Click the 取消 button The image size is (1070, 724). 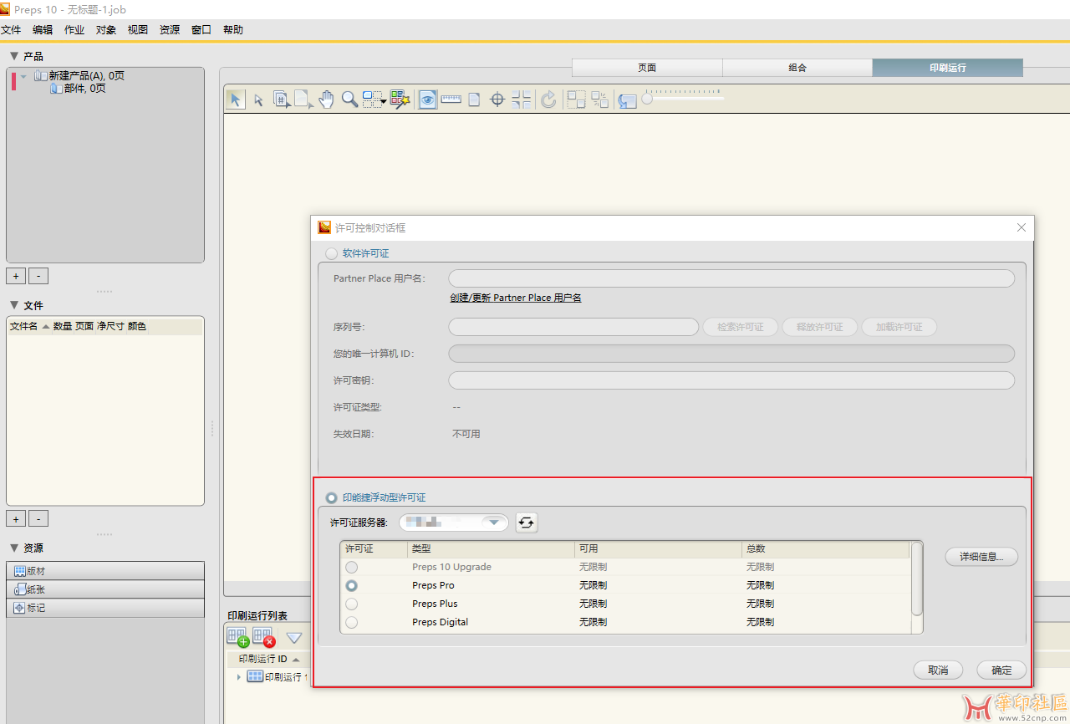point(938,670)
